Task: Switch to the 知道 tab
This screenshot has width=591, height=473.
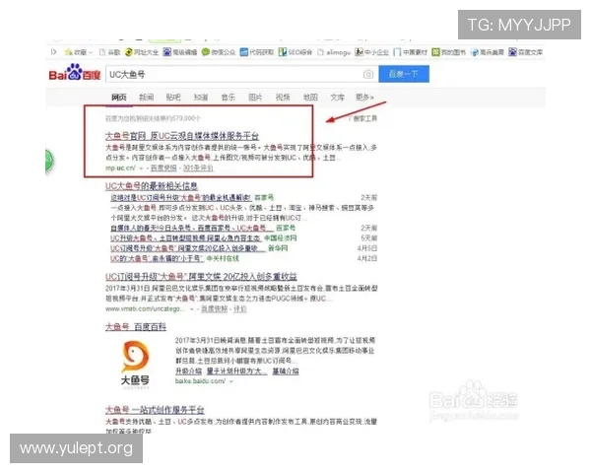Action: pos(201,98)
